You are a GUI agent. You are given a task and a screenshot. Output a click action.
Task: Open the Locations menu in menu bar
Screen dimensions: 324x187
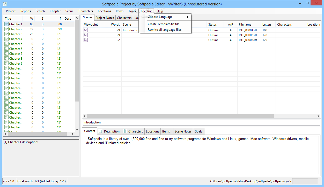104,11
